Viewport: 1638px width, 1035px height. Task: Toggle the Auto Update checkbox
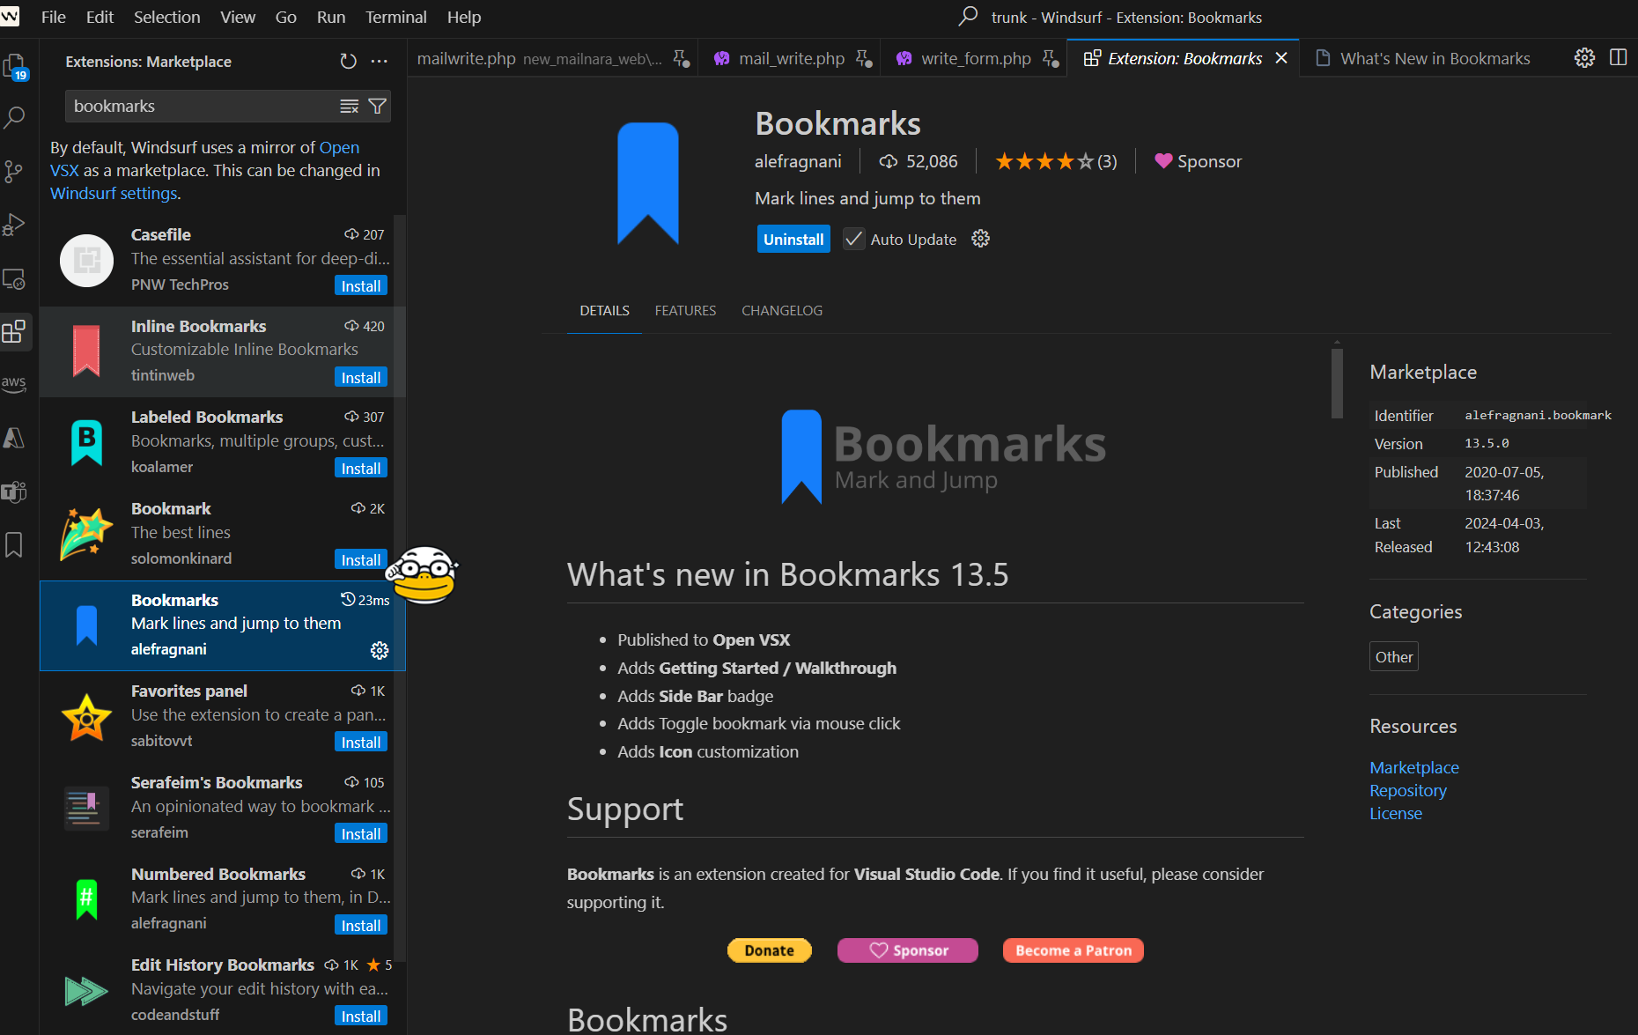[853, 239]
